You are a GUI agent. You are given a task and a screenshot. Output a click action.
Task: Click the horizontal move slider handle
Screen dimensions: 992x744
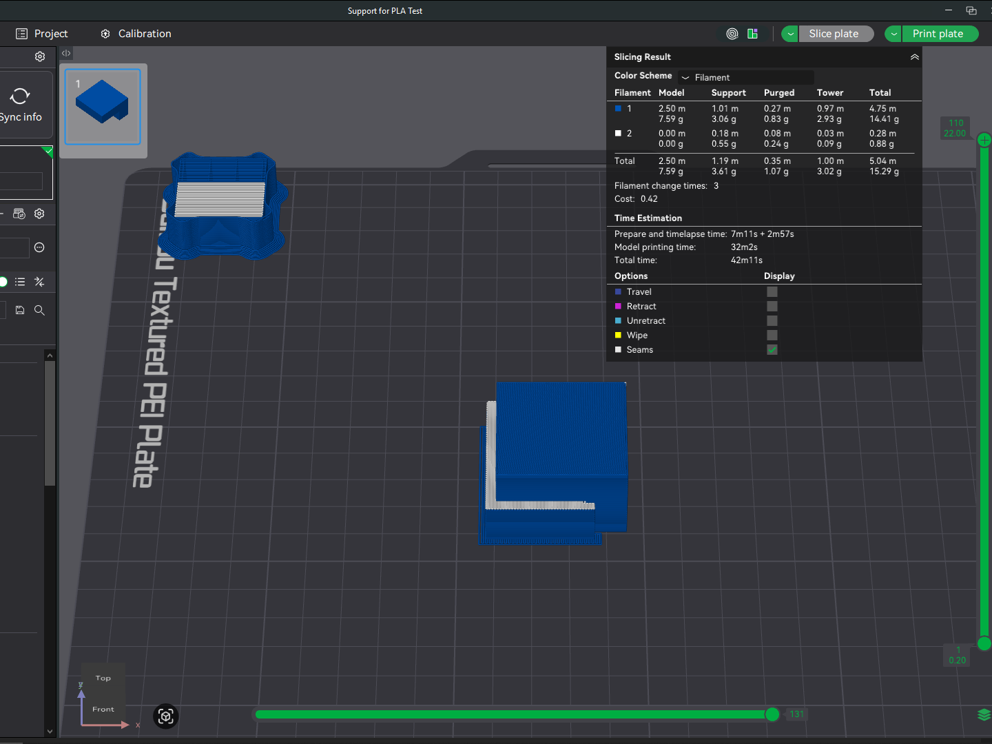pos(772,714)
